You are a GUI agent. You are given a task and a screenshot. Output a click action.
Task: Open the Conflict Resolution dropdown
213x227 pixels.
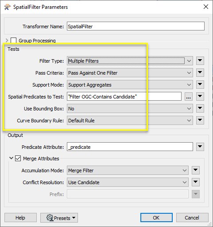pyautogui.click(x=128, y=182)
